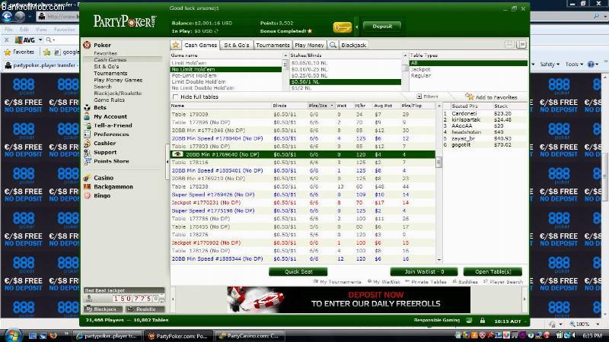The image size is (609, 342).
Task: Select Pot-Limit Hold'em game
Action: 194,75
